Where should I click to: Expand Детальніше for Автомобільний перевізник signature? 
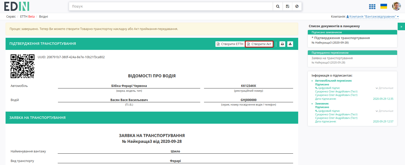[384, 88]
